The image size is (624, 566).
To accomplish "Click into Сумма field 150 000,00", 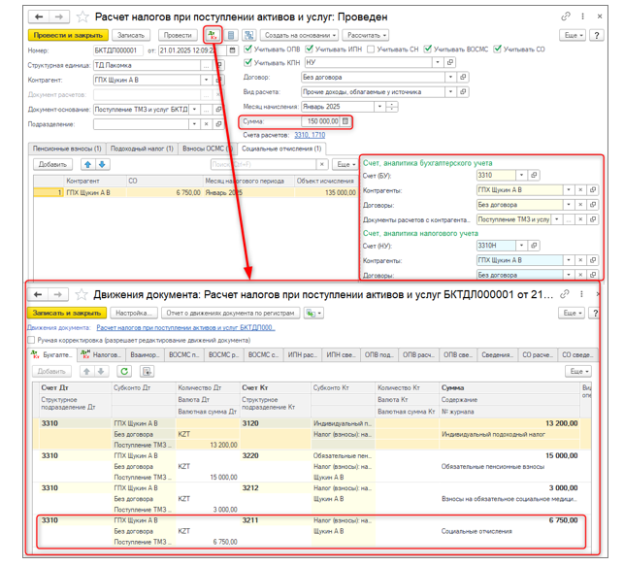I will click(320, 121).
